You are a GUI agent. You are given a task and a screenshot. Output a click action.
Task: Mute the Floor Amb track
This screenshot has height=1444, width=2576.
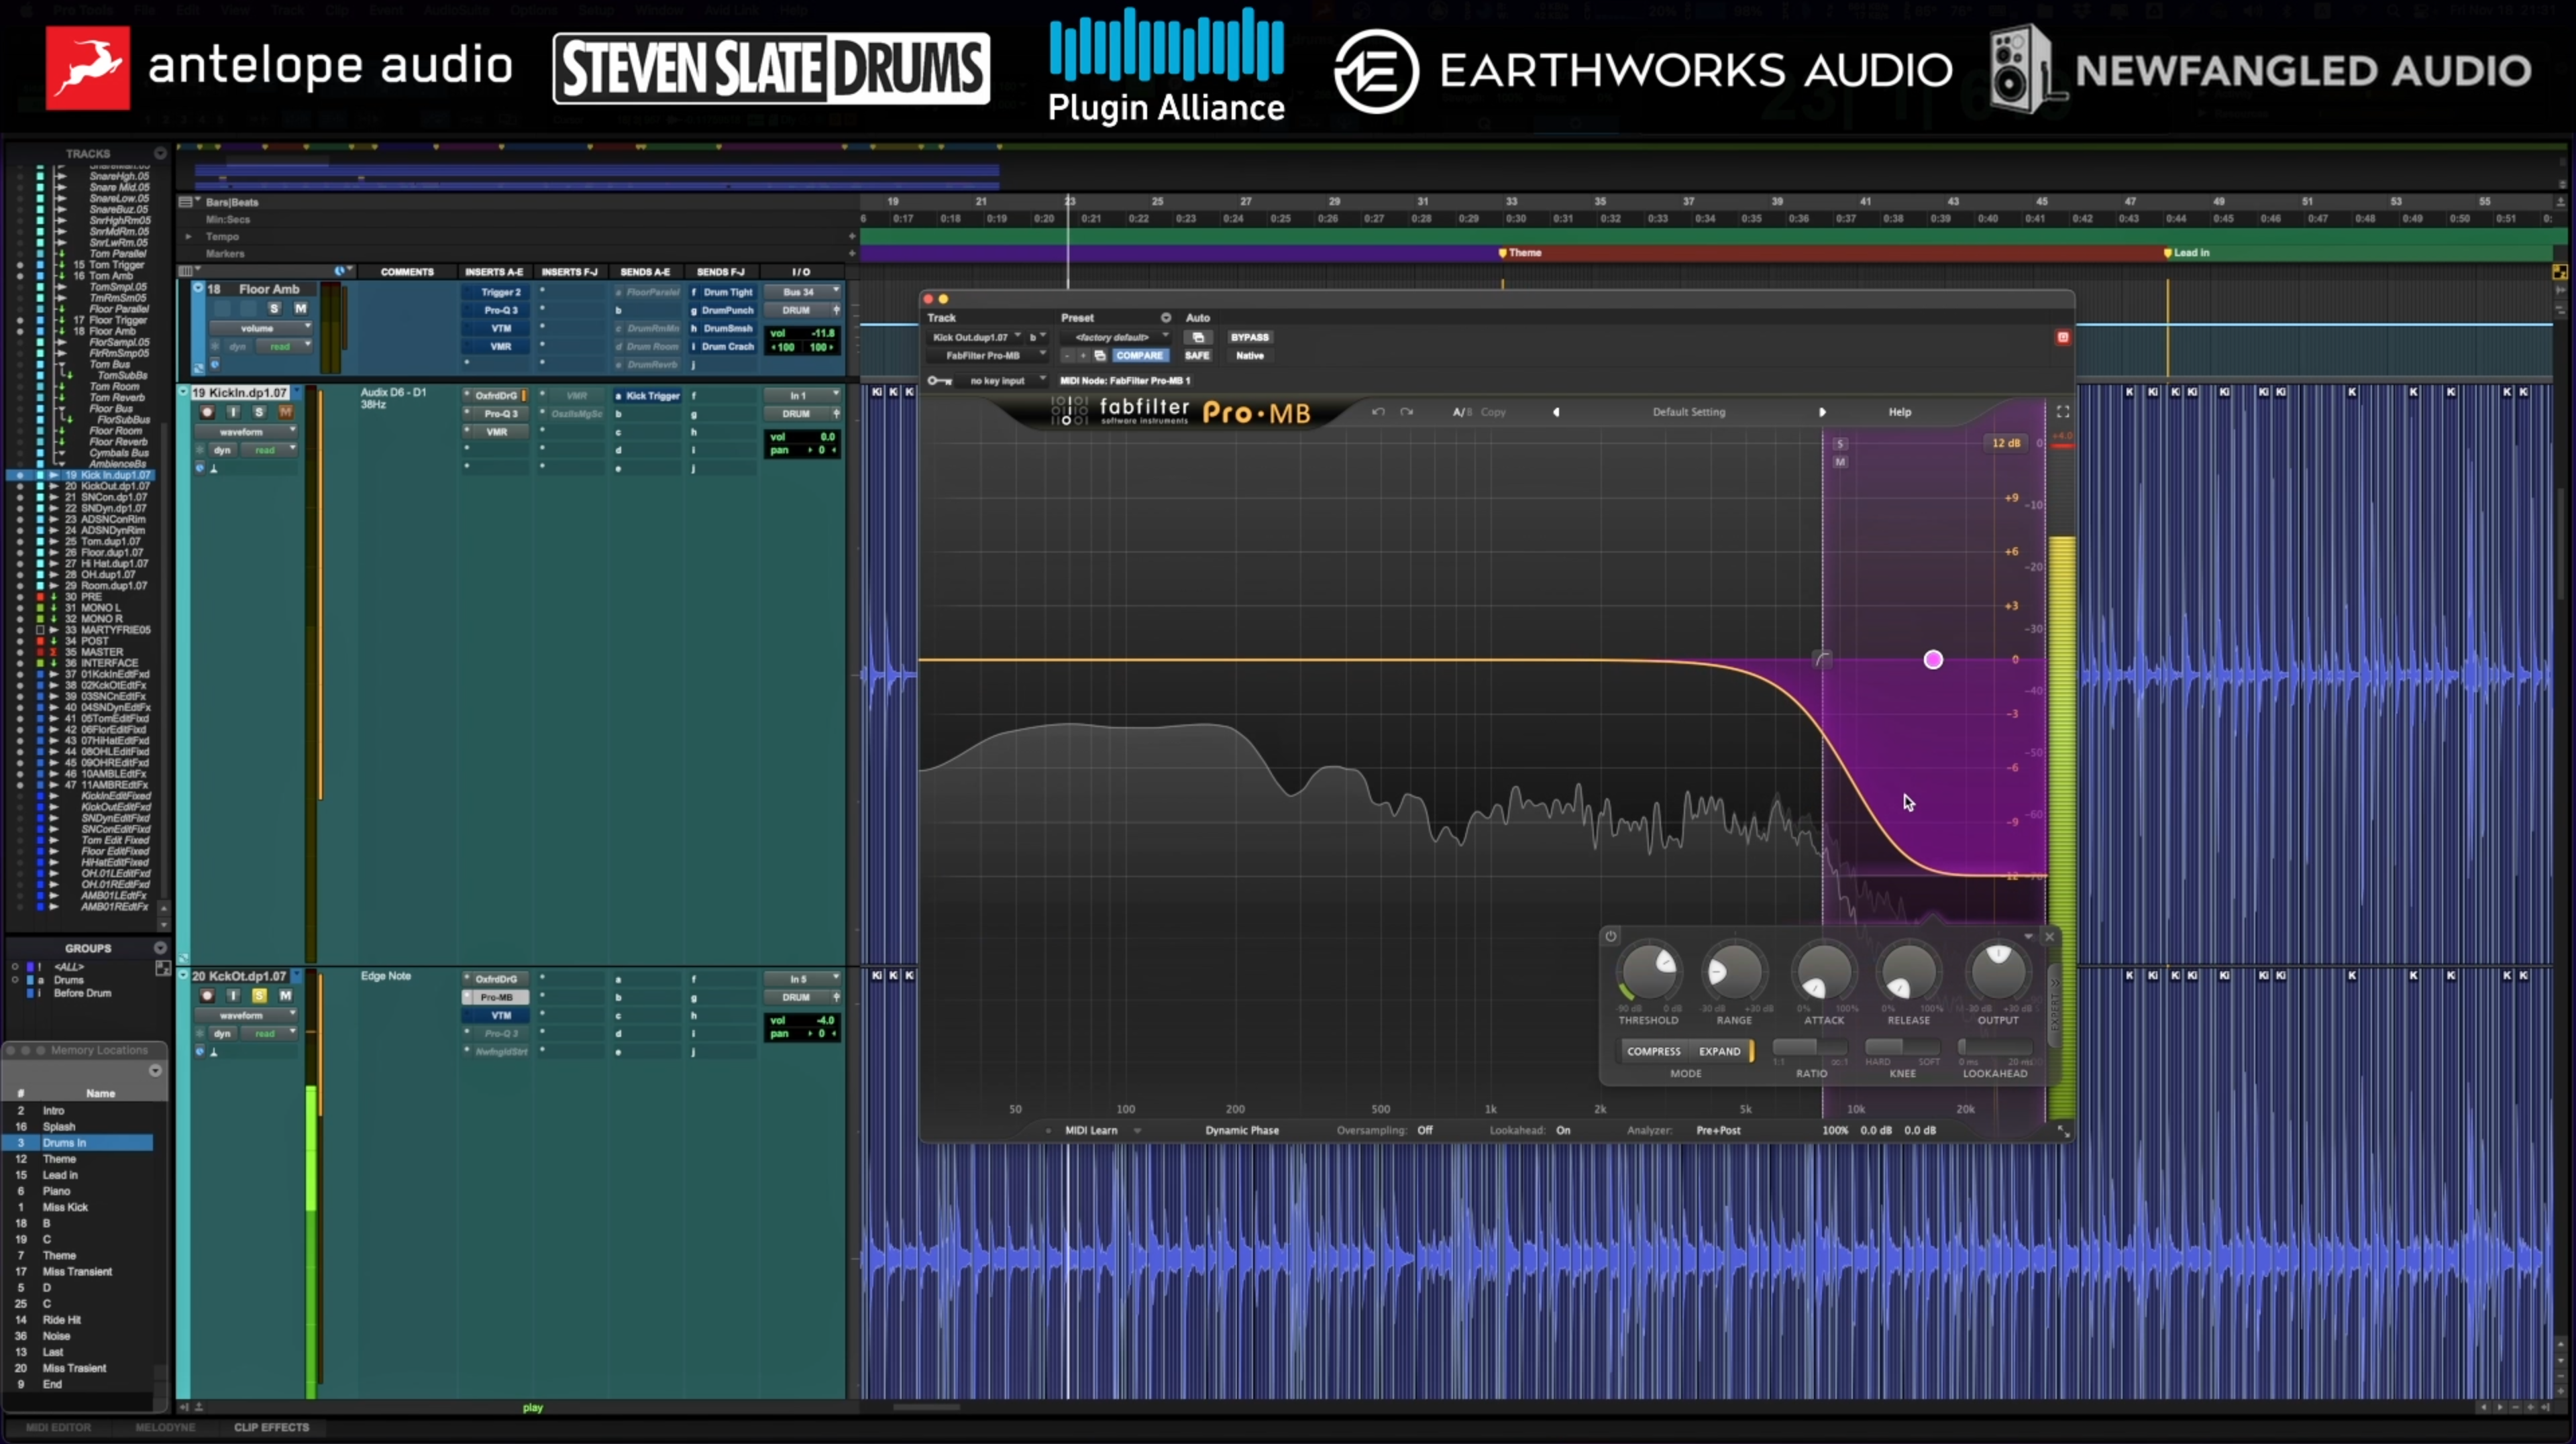300,309
